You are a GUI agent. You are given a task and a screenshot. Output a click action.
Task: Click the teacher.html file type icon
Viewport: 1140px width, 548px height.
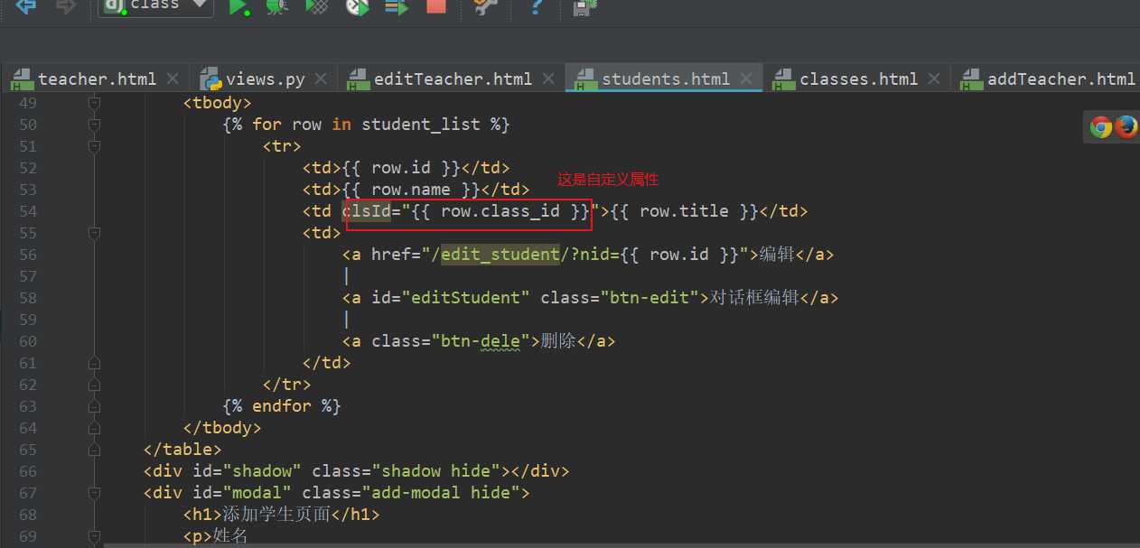pos(23,79)
